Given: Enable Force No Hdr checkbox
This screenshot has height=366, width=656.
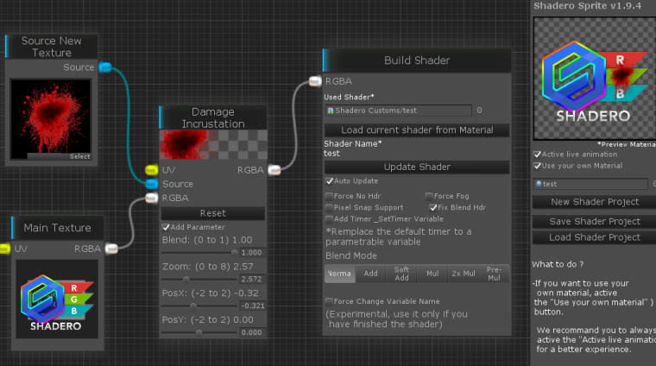Looking at the screenshot, I should click(x=329, y=196).
